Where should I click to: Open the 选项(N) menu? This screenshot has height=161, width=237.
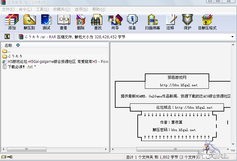coord(81,9)
